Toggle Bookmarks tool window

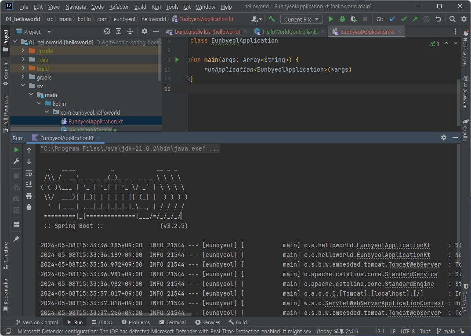point(6,295)
